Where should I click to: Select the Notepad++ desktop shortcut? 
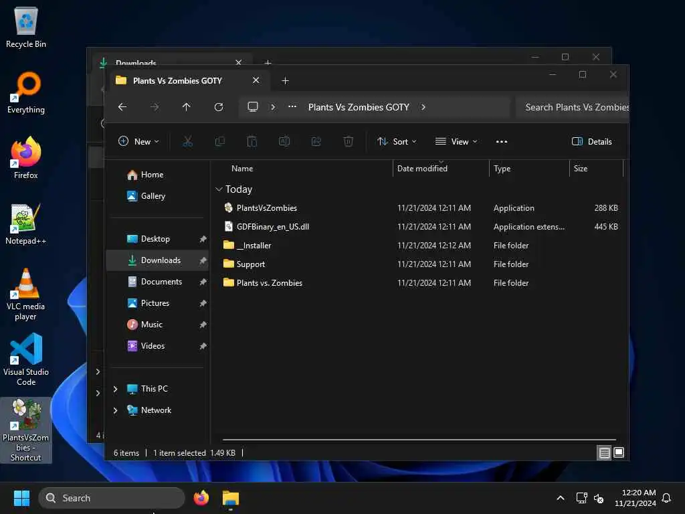click(26, 224)
